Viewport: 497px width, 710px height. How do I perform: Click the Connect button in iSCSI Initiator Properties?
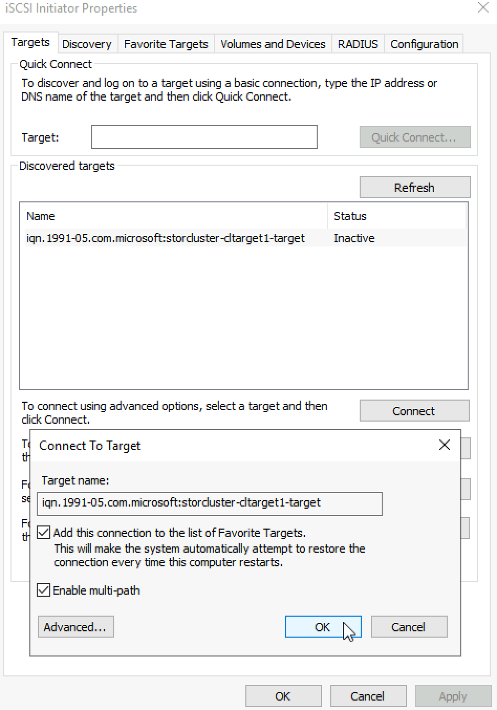tap(414, 411)
